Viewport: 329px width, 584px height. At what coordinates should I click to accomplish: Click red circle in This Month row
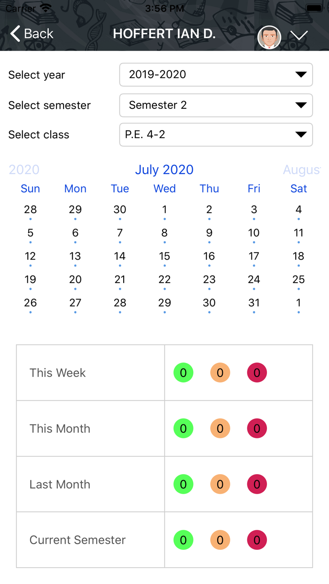[257, 429]
